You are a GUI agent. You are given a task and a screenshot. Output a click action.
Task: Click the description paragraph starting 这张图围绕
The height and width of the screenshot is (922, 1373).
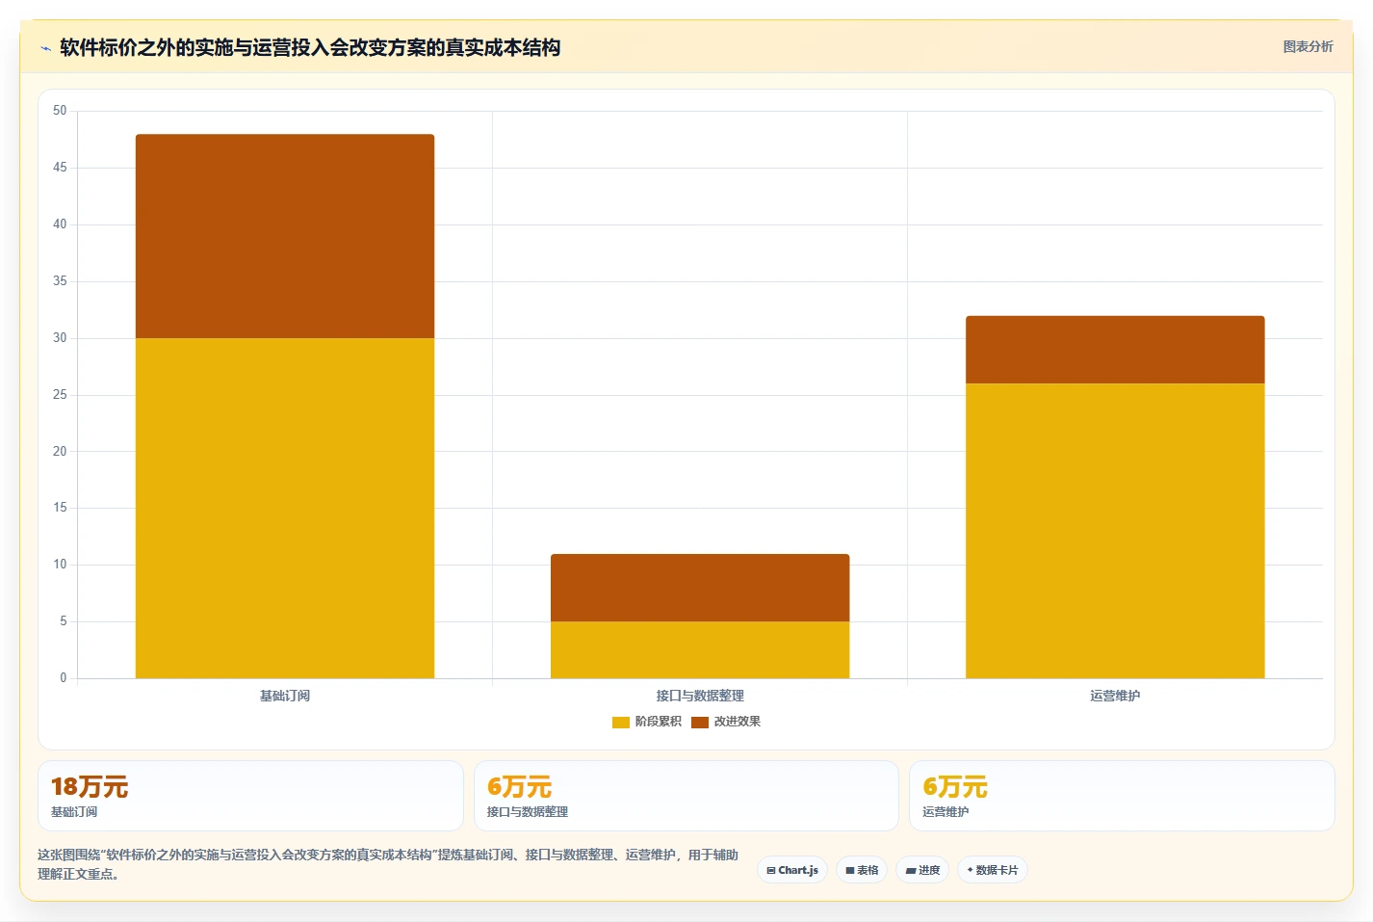click(388, 864)
